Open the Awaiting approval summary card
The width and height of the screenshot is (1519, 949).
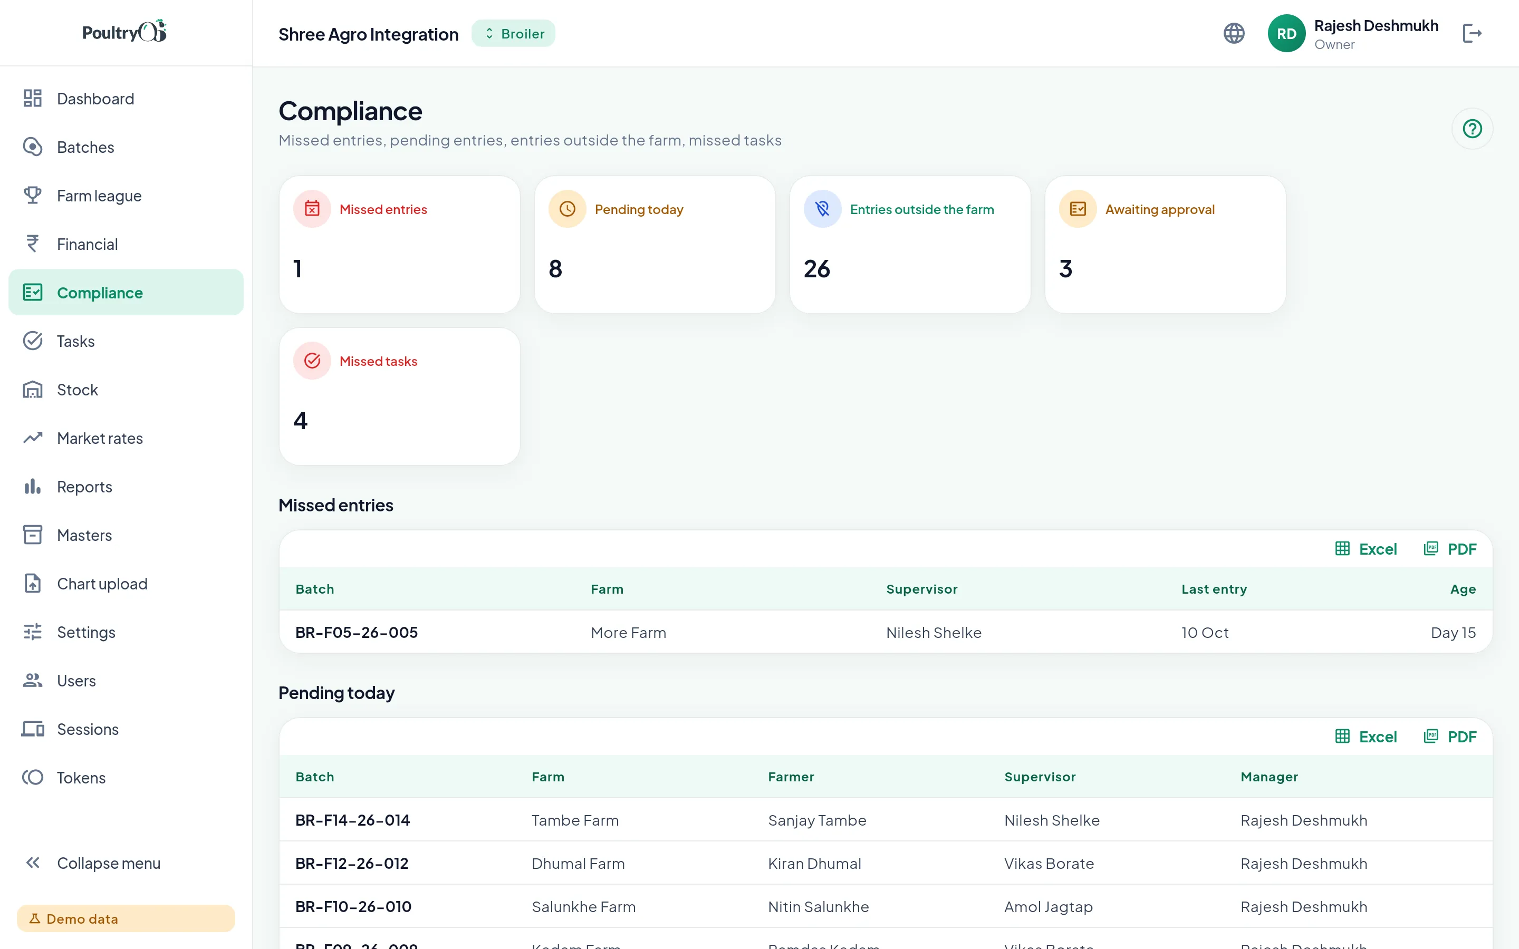click(x=1166, y=245)
